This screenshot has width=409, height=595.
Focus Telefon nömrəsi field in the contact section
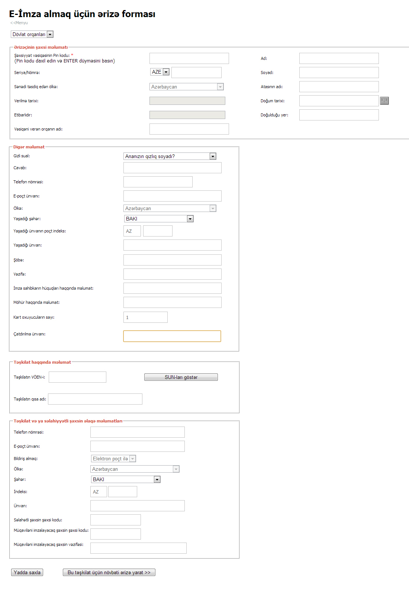pos(138,432)
